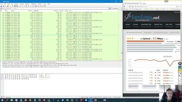Zoom out on Wireshark packet text
This screenshot has width=182, height=102.
[41, 6]
